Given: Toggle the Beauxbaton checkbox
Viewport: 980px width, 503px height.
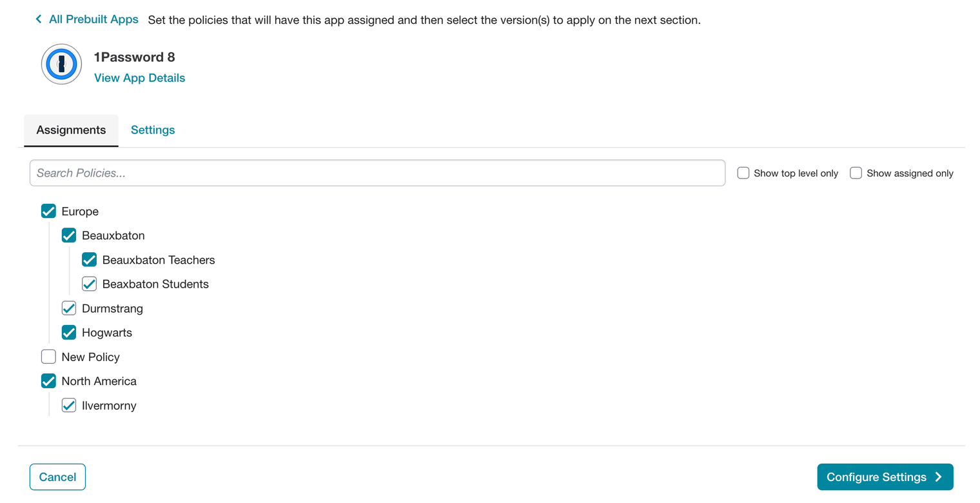Looking at the screenshot, I should coord(69,235).
